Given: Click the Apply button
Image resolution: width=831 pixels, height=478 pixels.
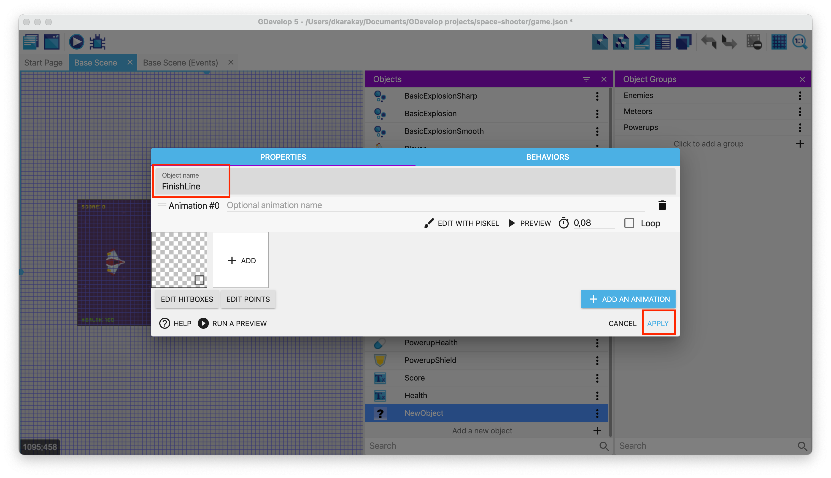Looking at the screenshot, I should [x=658, y=323].
